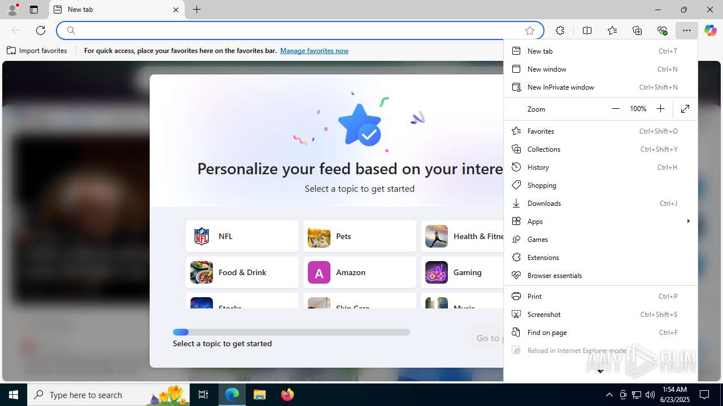723x406 pixels.
Task: Select the Pets topic card
Action: [360, 236]
